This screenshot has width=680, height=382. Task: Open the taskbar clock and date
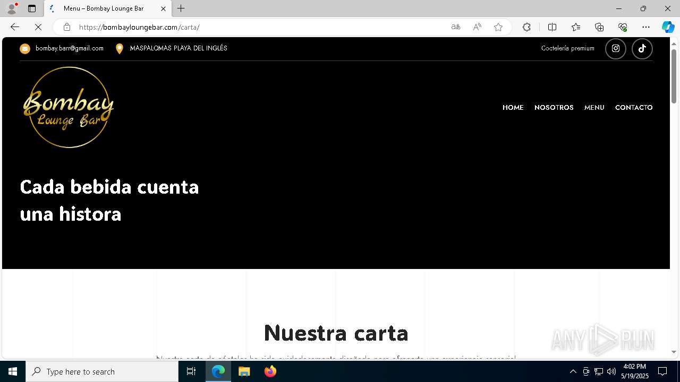635,371
